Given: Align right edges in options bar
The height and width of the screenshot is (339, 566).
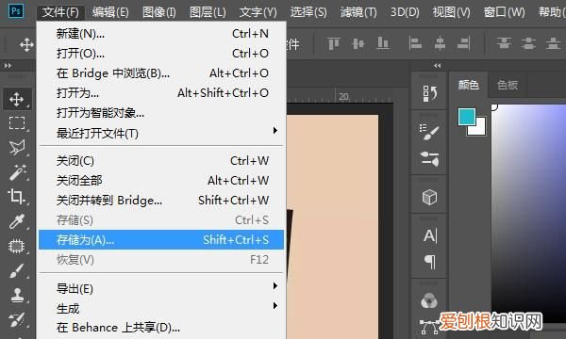Looking at the screenshot, I should point(464,44).
